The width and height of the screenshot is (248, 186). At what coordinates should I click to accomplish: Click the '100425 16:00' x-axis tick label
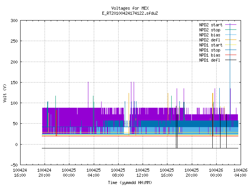tap(167, 173)
